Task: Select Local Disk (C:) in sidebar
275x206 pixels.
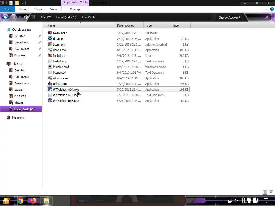Action: click(21, 109)
